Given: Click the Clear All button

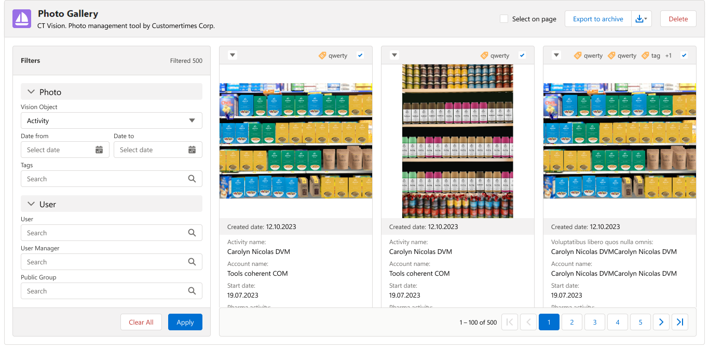Looking at the screenshot, I should (x=141, y=322).
